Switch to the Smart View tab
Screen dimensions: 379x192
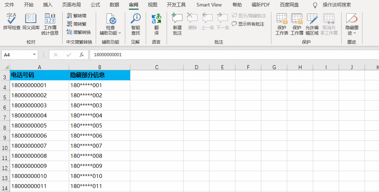(x=209, y=5)
